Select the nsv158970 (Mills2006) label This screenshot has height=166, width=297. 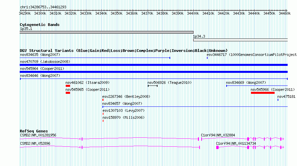pos(123,117)
